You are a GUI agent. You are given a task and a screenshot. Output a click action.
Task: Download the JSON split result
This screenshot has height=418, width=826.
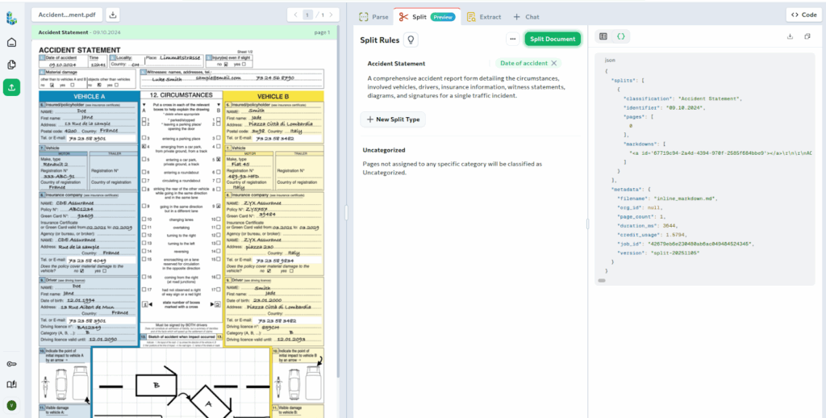[790, 36]
